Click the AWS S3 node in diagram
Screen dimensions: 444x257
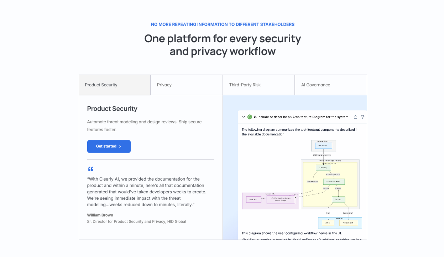click(x=328, y=223)
